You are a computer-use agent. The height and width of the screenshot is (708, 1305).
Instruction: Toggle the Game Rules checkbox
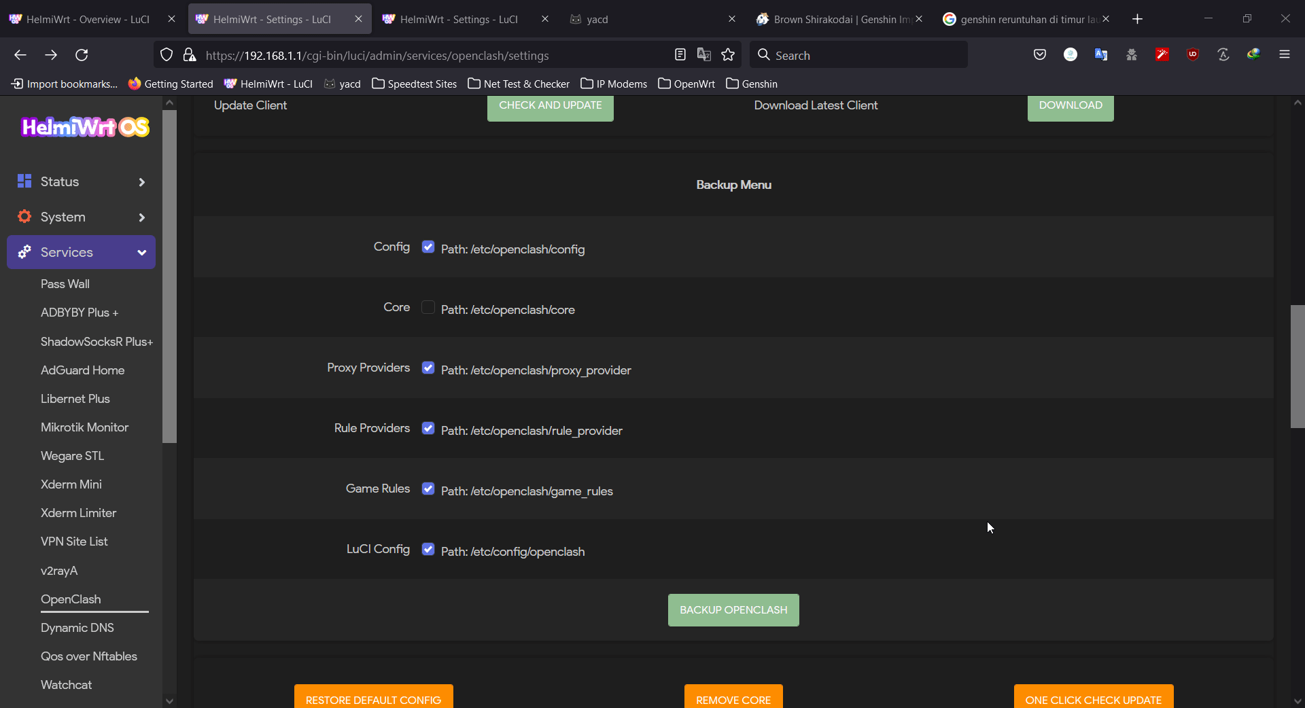tap(428, 489)
